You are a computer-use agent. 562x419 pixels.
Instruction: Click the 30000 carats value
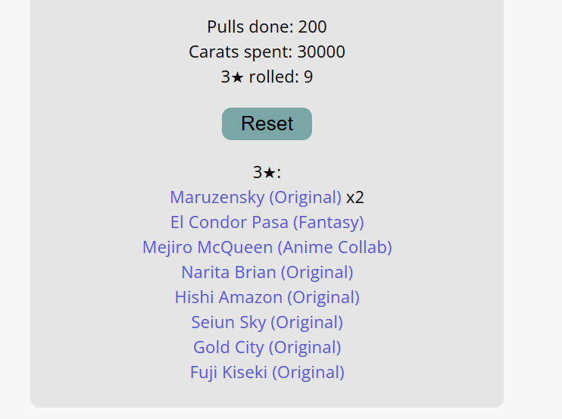pyautogui.click(x=321, y=52)
